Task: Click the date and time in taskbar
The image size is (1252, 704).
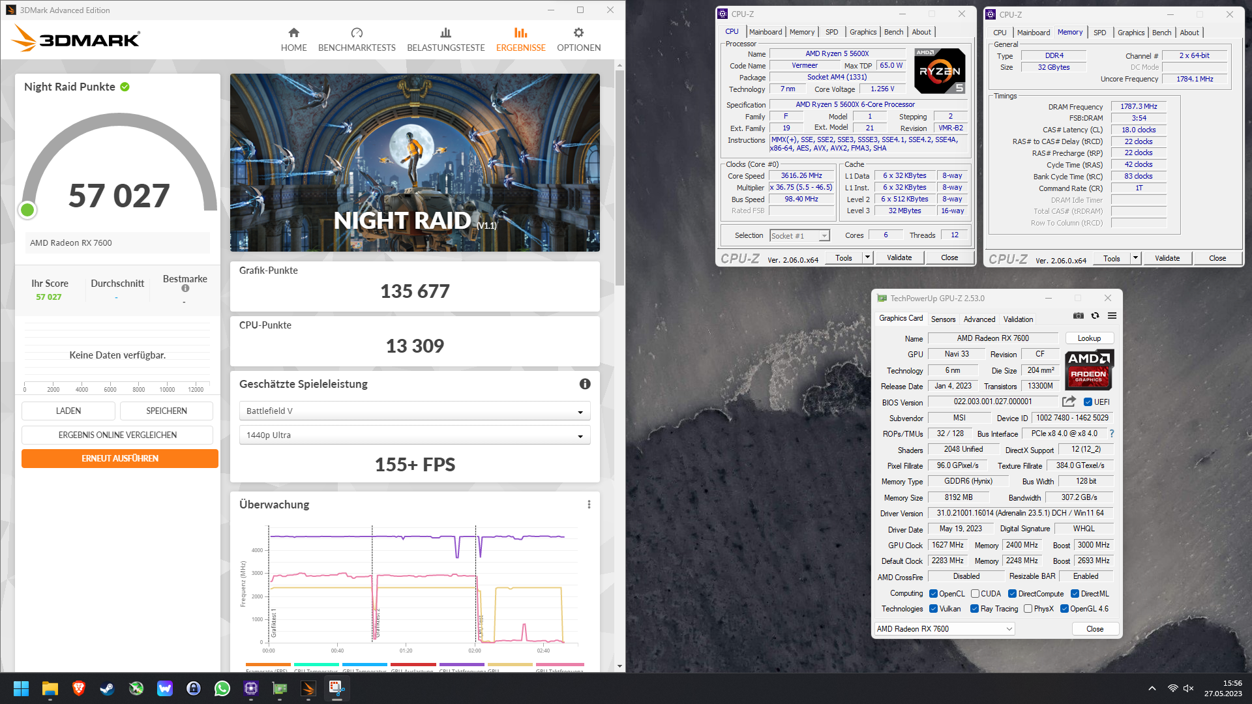Action: tap(1223, 688)
